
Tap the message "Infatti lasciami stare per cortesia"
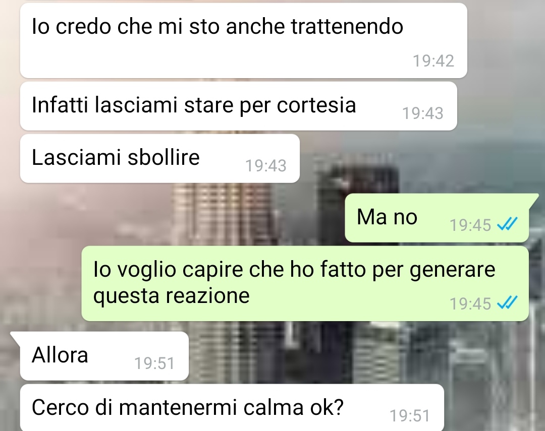click(238, 106)
